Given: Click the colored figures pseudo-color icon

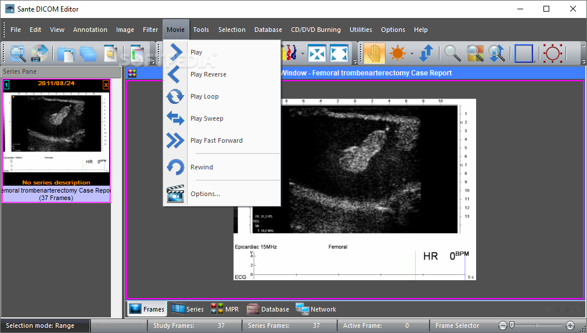Looking at the screenshot, I should [x=289, y=53].
